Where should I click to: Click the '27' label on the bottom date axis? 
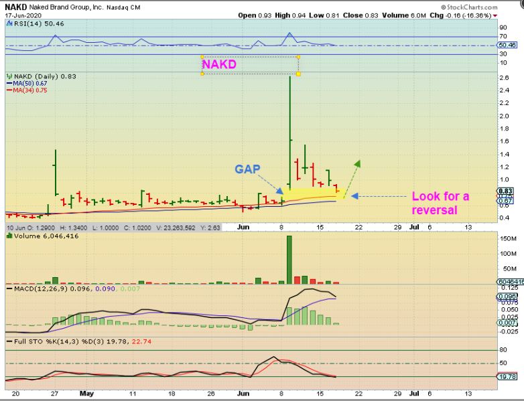click(54, 394)
